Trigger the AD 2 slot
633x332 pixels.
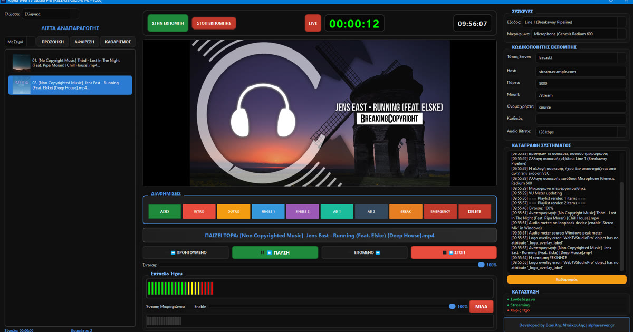(x=371, y=211)
